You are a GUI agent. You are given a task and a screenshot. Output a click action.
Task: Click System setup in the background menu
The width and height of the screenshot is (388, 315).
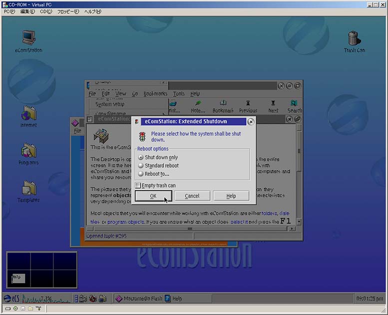click(x=110, y=104)
